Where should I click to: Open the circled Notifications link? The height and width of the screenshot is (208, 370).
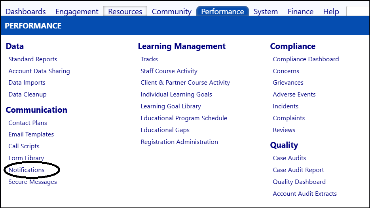tap(27, 170)
